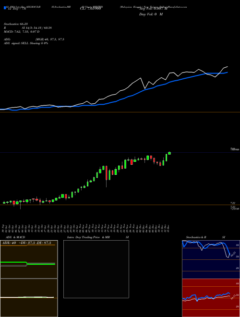Select the 'Stochastics: 66.23' reading
This screenshot has height=317, width=240.
16,24
